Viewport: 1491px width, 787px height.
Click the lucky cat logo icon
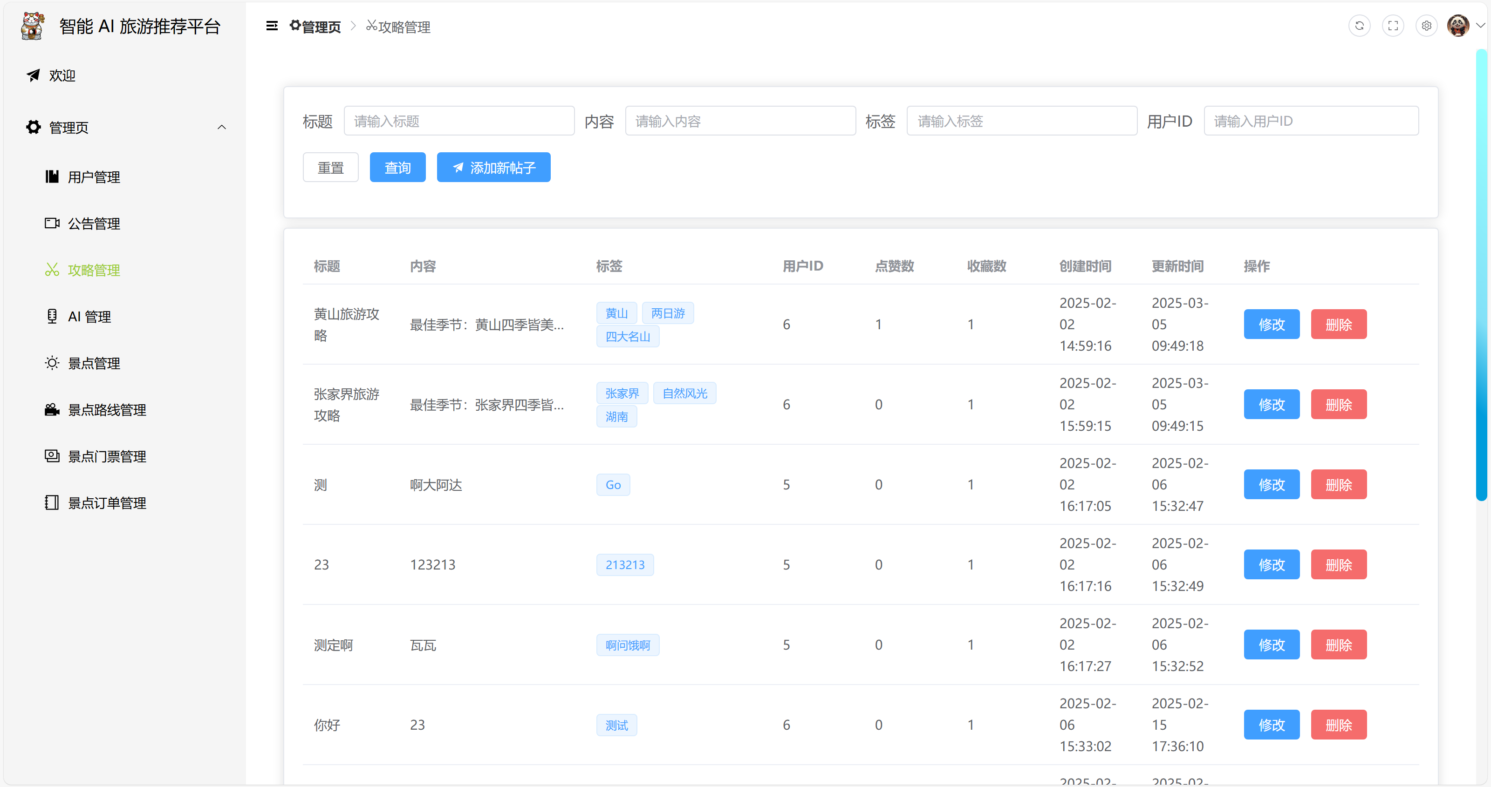click(x=33, y=26)
